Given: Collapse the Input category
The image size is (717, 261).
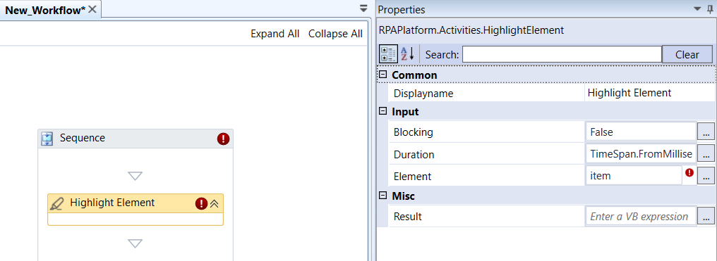Looking at the screenshot, I should pos(383,111).
